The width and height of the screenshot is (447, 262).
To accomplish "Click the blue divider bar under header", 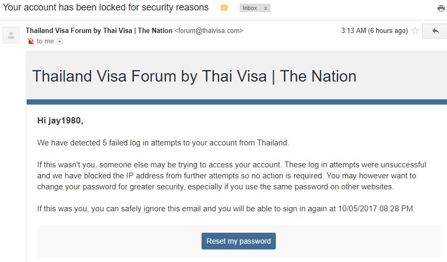I will click(x=237, y=102).
